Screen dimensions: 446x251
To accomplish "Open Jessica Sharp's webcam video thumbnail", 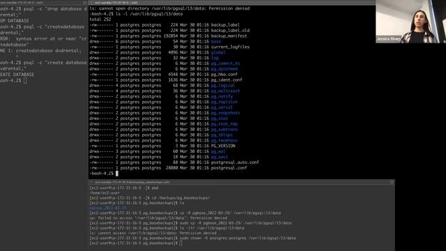I will 410,22.
